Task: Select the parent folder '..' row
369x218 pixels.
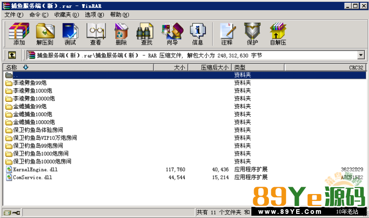Action: [184, 75]
